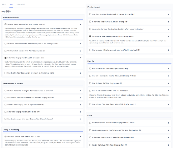This screenshot has height=151, width=175.
Task: Uncheck the 'use with makeup products' checkbox
Action: point(90,36)
